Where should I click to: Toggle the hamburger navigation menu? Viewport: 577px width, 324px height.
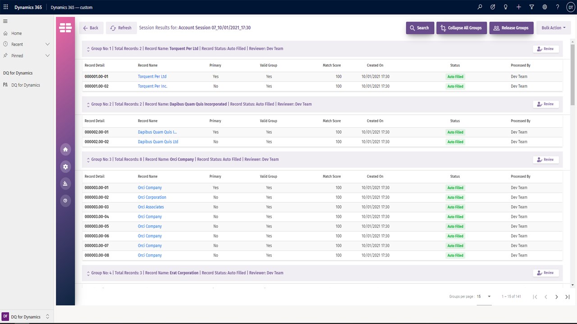(5, 21)
